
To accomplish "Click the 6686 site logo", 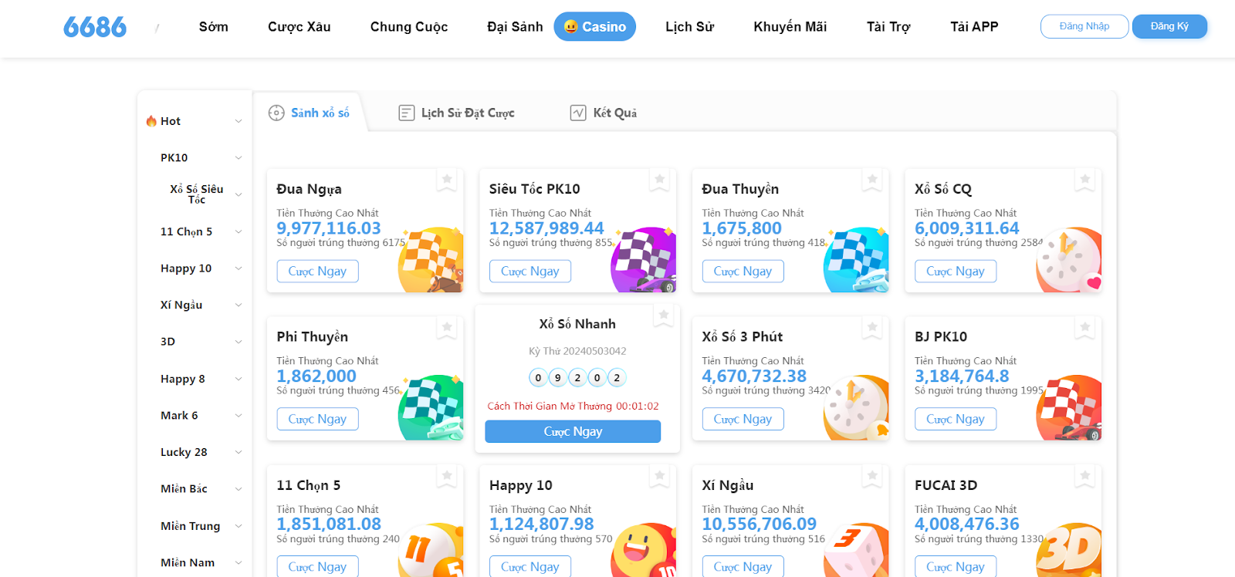I will point(95,27).
